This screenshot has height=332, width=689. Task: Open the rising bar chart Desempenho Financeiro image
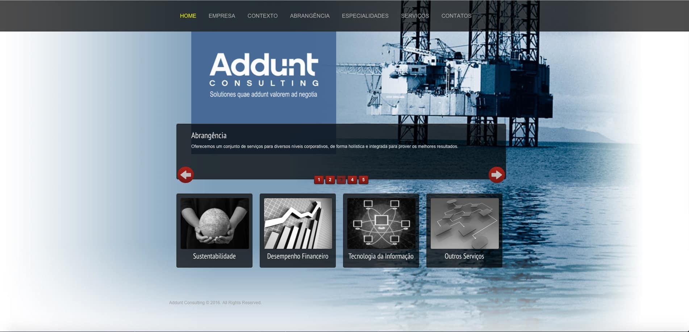pos(298,224)
